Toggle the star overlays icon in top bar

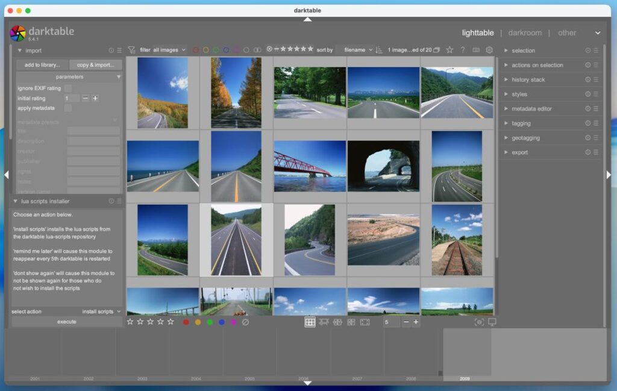449,50
